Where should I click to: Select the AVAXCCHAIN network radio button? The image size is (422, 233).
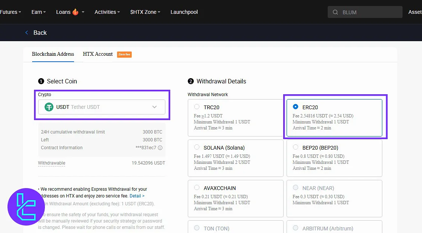point(197,187)
